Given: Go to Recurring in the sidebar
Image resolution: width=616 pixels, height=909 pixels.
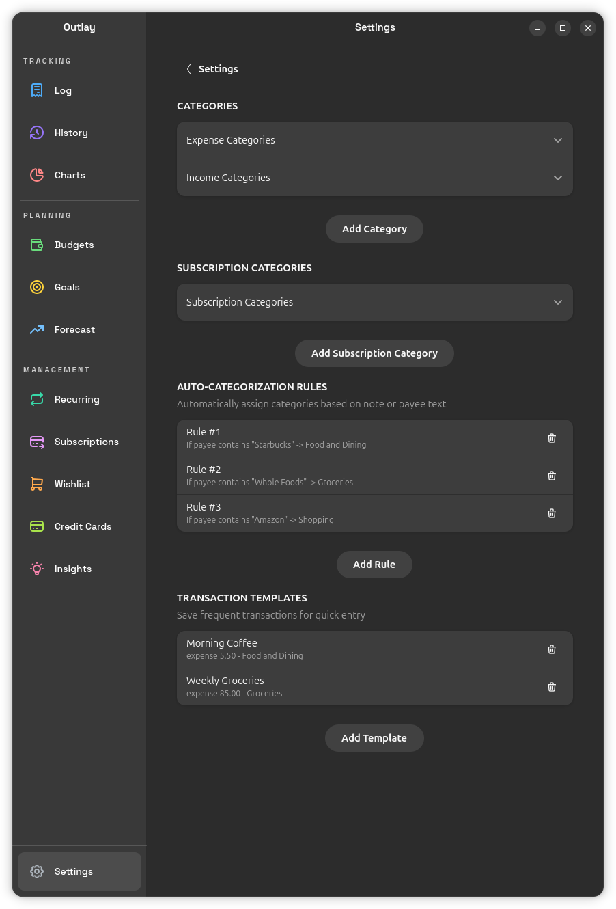Looking at the screenshot, I should click(76, 399).
